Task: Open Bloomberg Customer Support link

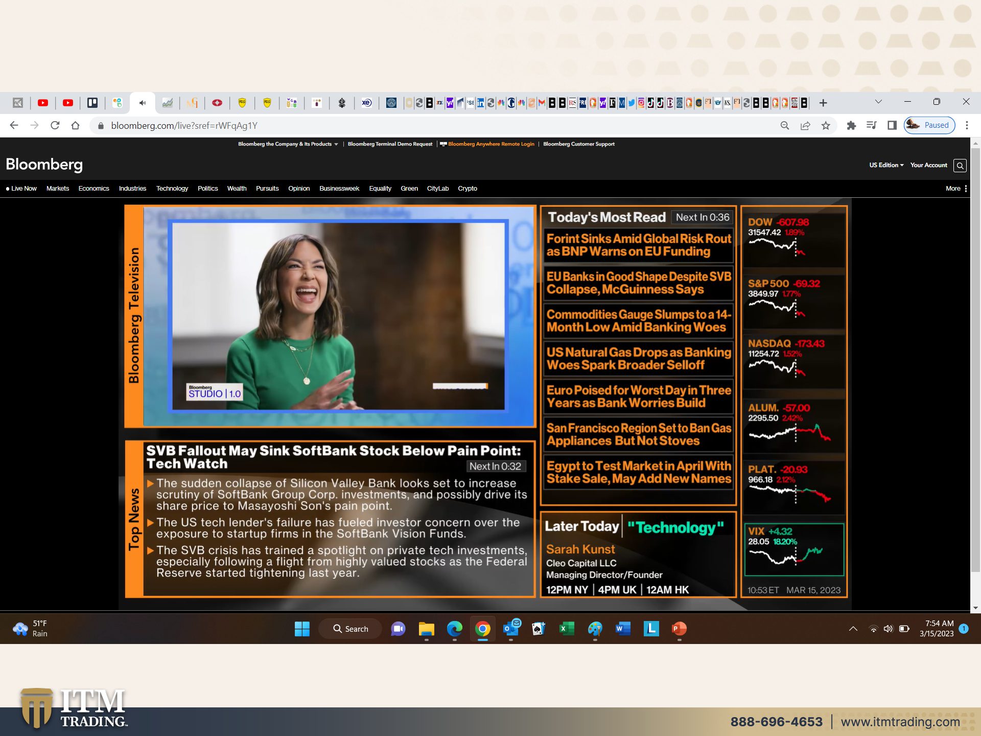Action: [x=579, y=144]
